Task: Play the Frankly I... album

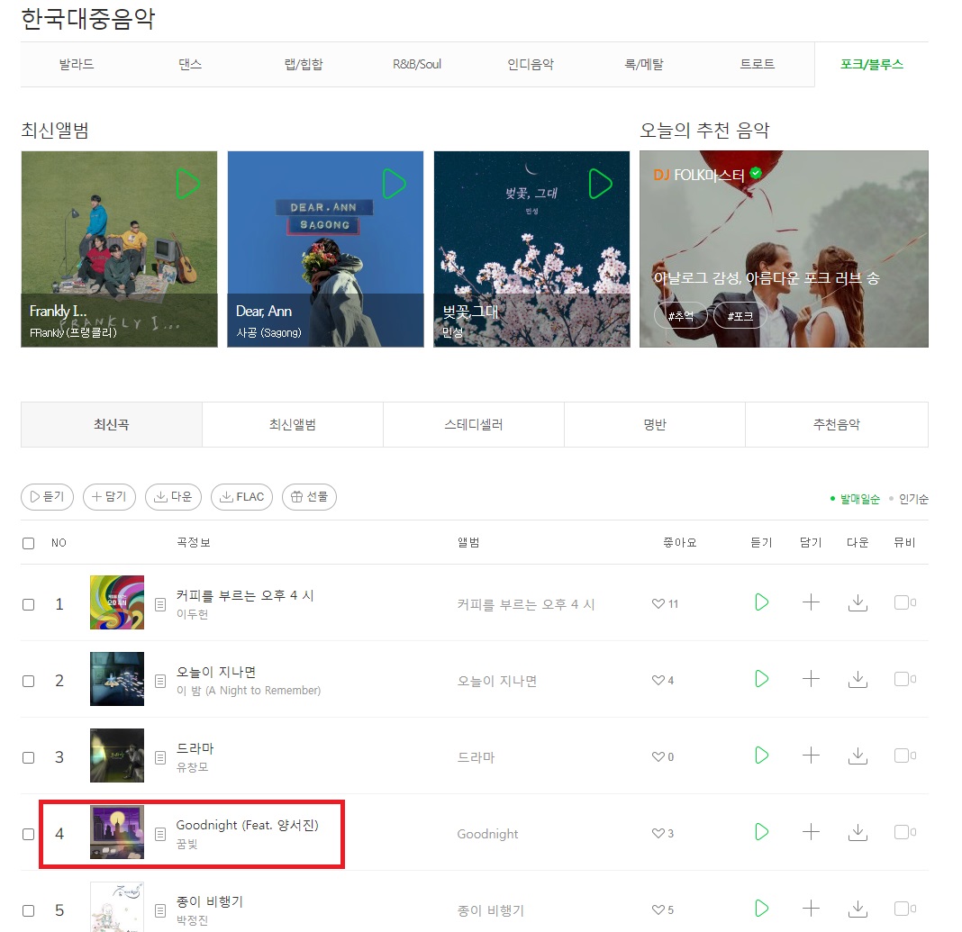Action: coord(187,184)
